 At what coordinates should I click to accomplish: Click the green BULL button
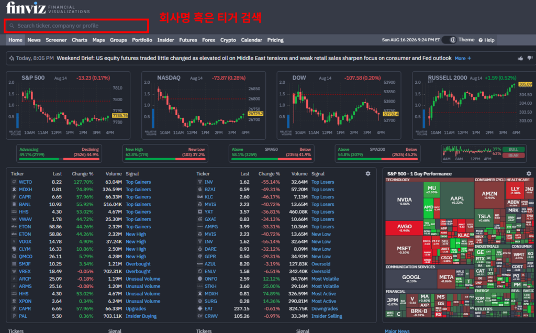pos(513,149)
